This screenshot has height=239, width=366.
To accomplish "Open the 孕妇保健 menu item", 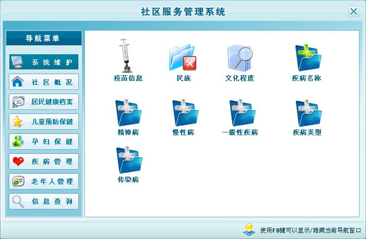I will [x=44, y=142].
